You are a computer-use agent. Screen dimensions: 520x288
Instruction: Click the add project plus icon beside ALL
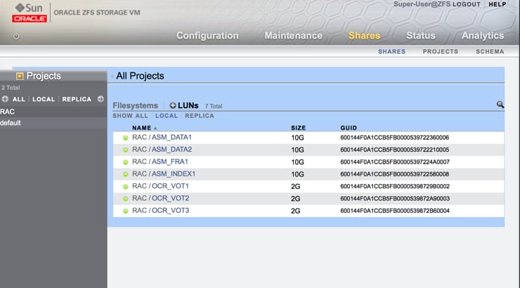[x=5, y=99]
